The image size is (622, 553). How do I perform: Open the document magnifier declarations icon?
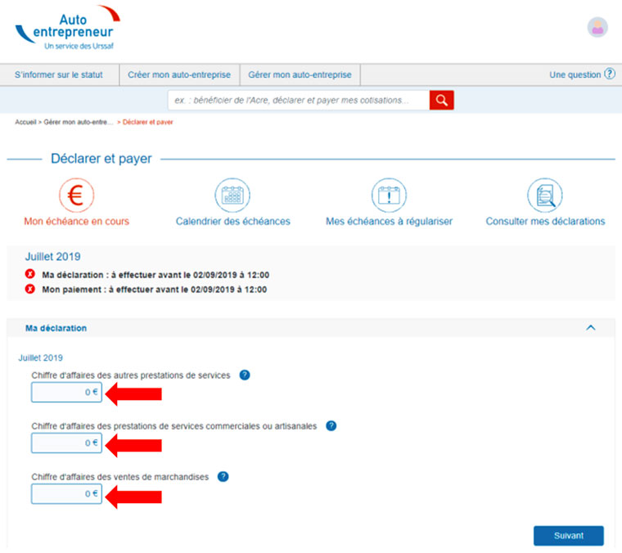click(545, 196)
